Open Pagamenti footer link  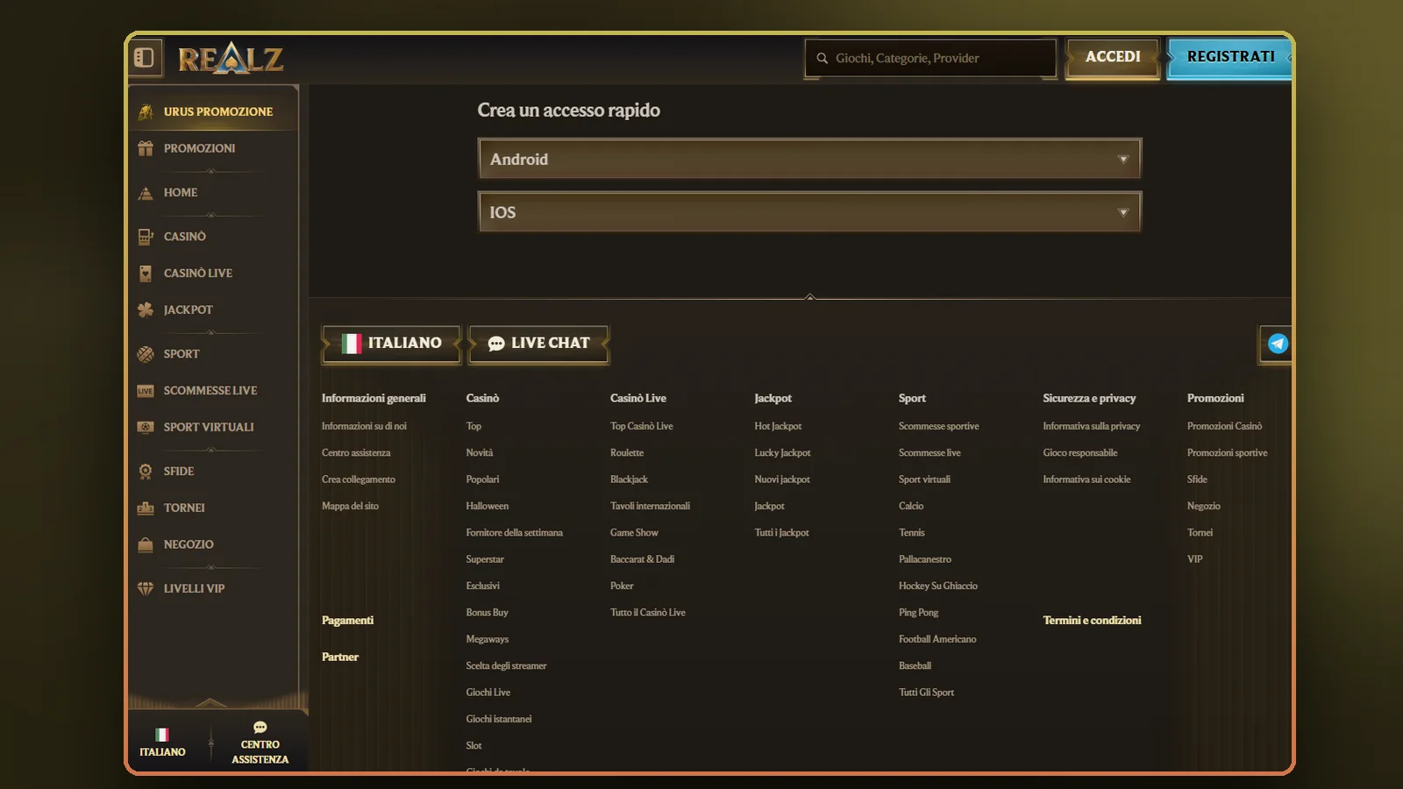pos(347,621)
